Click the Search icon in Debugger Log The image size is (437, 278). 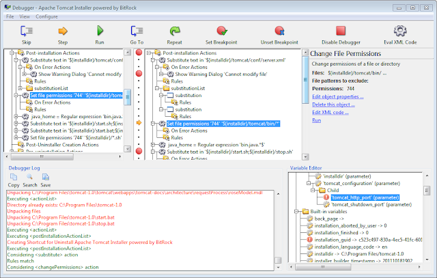(29, 177)
